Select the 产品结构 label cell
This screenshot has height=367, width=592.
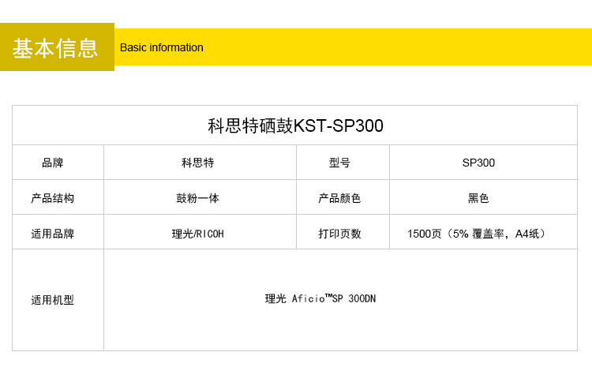52,198
